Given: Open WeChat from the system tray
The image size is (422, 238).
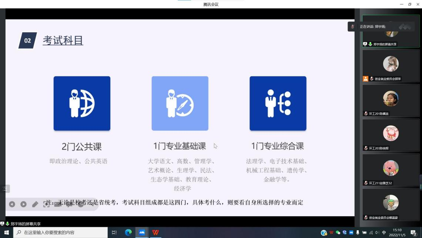Looking at the screenshot, I should coord(338,233).
